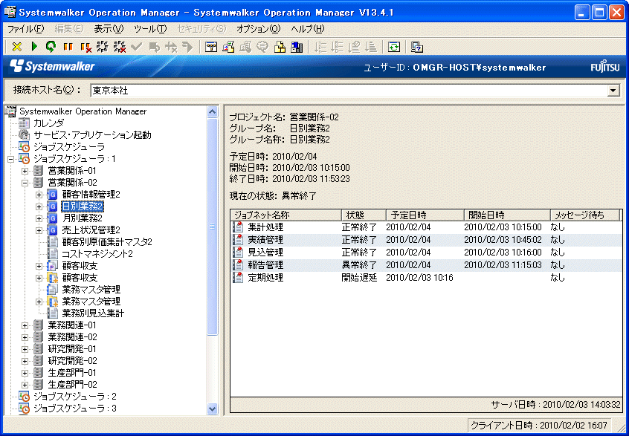Image resolution: width=629 pixels, height=436 pixels.
Task: Expand the 業務関連-01 tree node
Action: coord(25,325)
